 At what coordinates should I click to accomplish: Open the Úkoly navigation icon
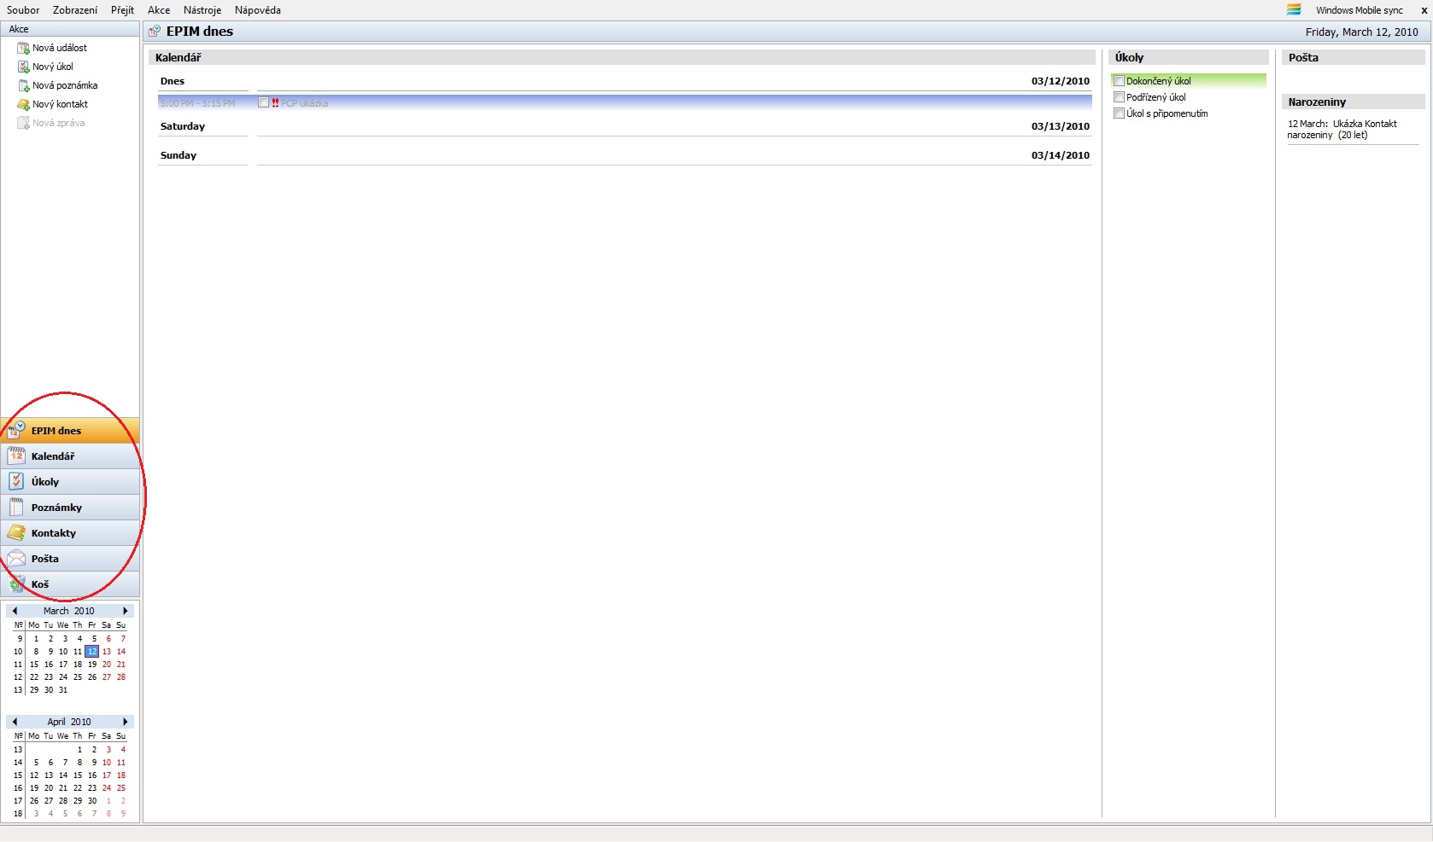(x=16, y=481)
